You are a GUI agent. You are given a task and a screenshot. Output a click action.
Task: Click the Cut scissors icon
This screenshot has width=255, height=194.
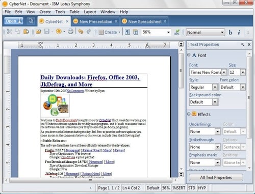(x=10, y=32)
